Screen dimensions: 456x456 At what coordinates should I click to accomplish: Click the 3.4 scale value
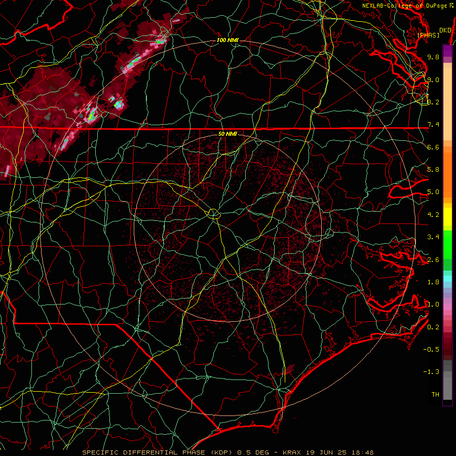click(x=433, y=237)
